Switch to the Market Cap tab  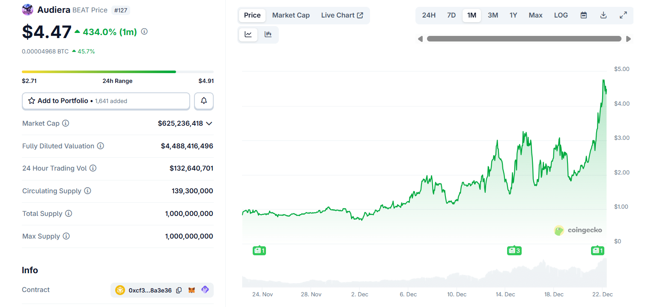pyautogui.click(x=291, y=15)
